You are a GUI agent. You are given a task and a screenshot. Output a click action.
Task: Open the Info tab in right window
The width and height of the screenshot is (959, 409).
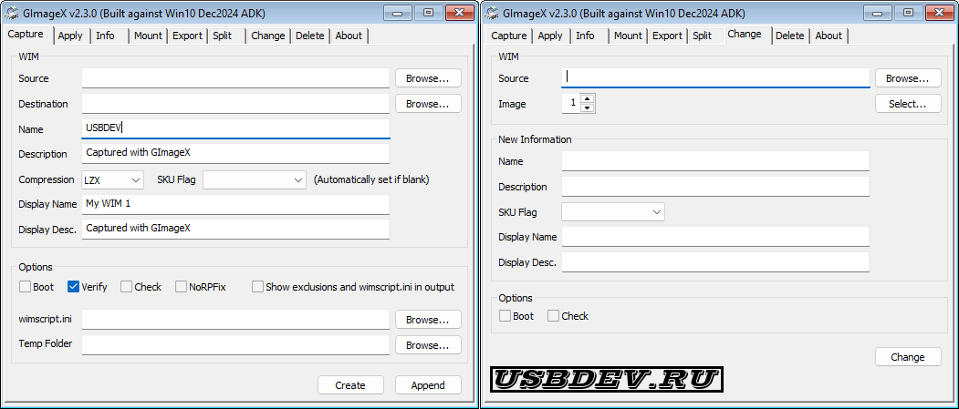coord(585,36)
